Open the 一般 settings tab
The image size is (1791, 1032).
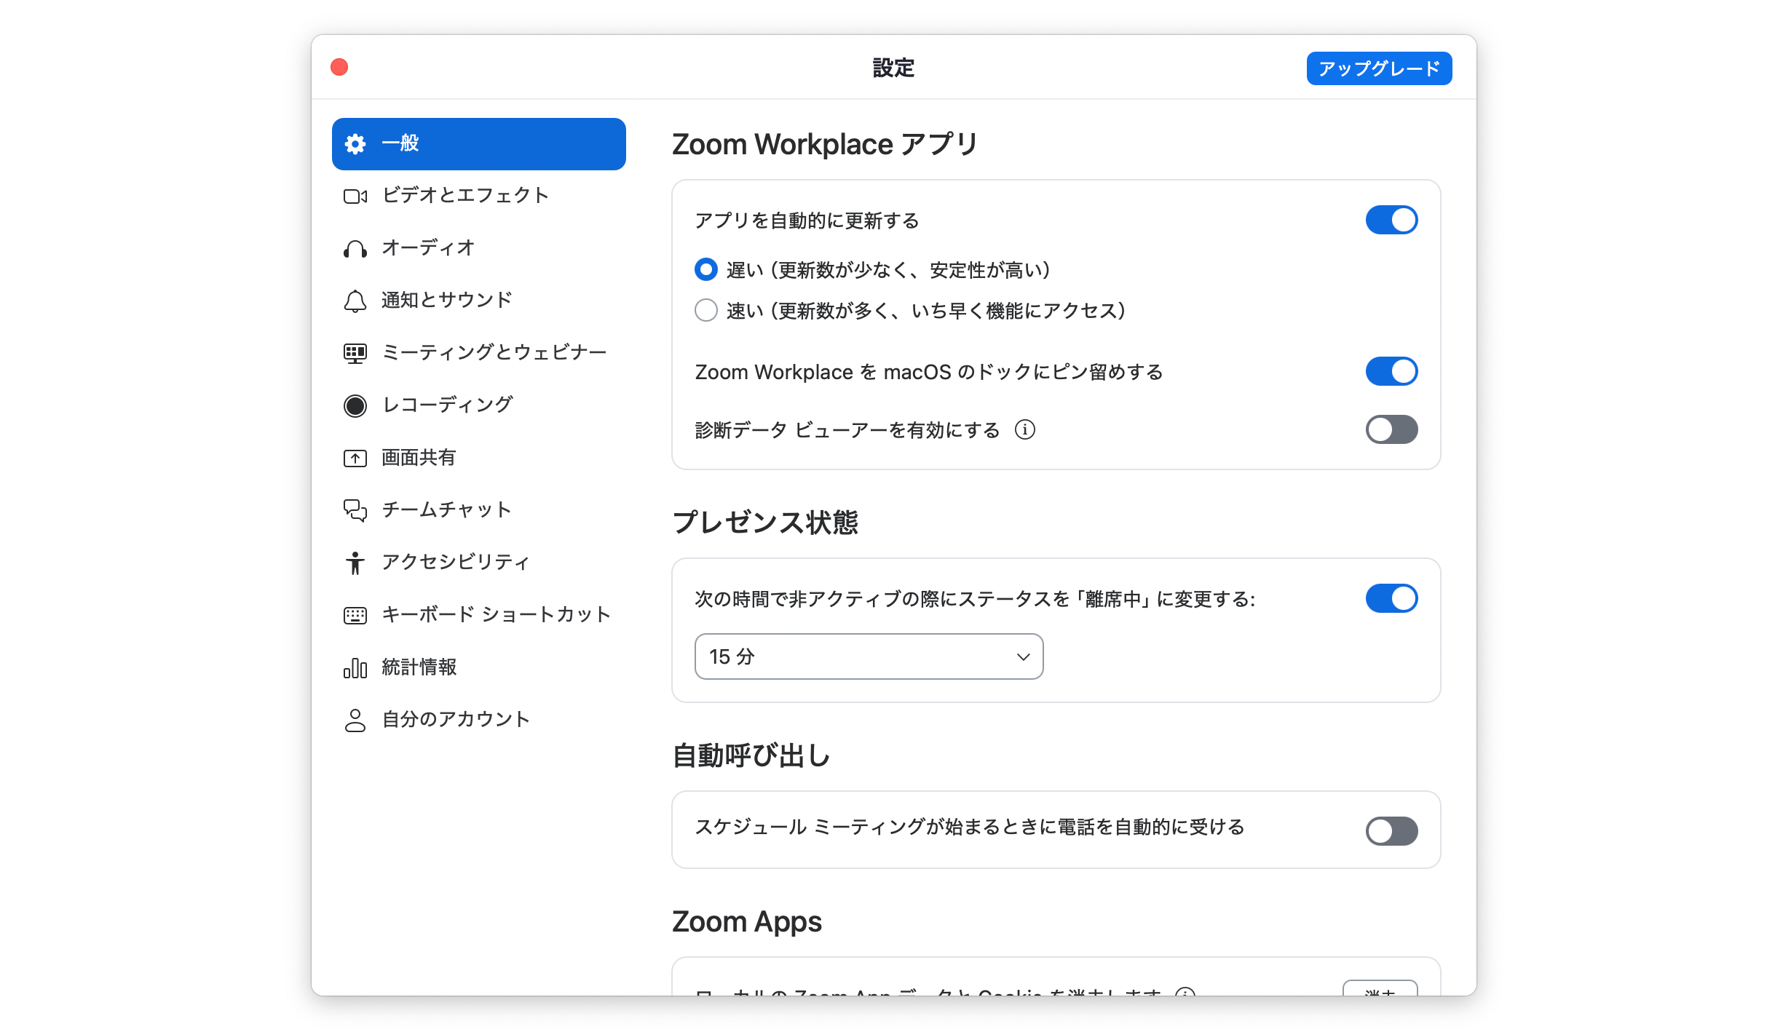[479, 144]
